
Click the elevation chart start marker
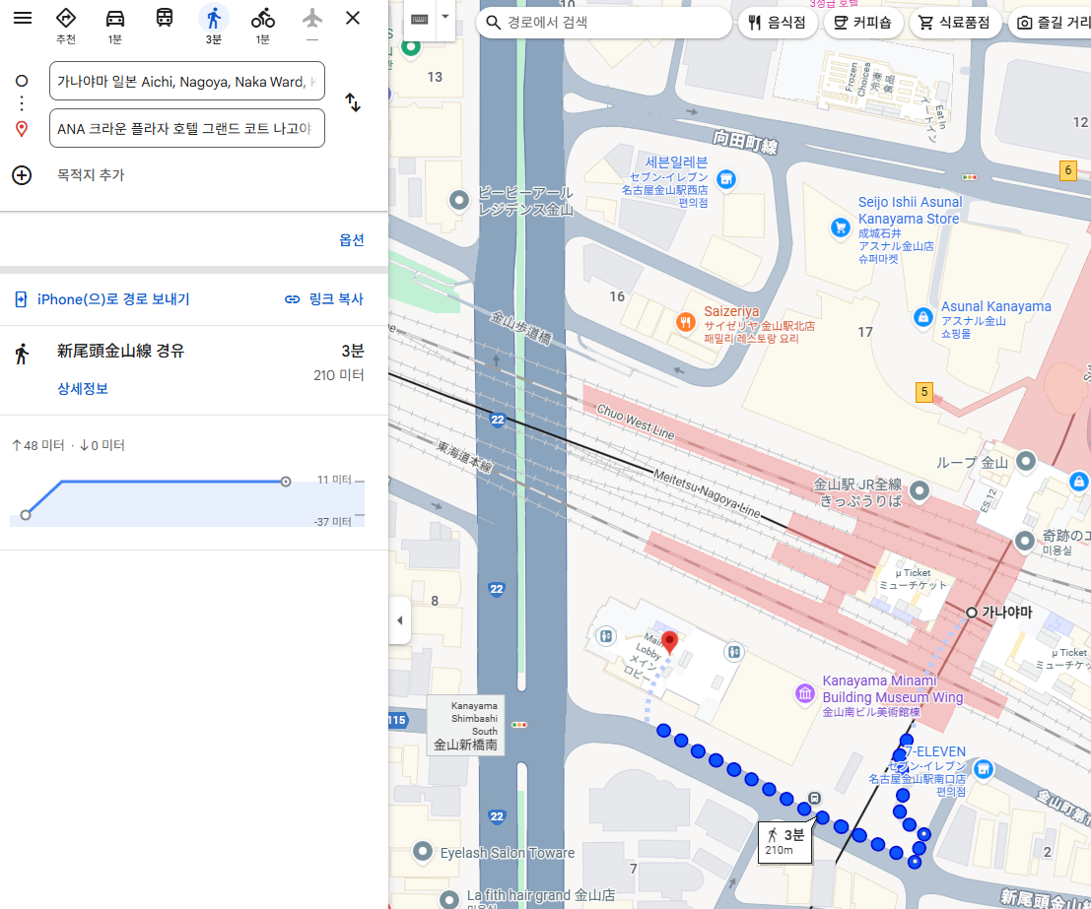26,515
